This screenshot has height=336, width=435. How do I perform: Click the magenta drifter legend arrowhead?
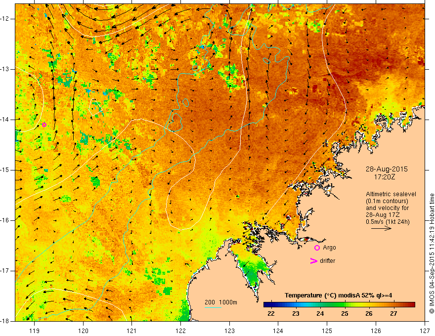coord(313,261)
